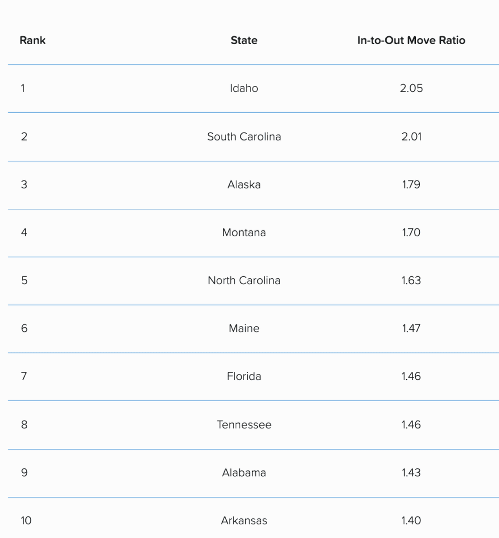Click the State column header
This screenshot has width=499, height=538.
[244, 40]
